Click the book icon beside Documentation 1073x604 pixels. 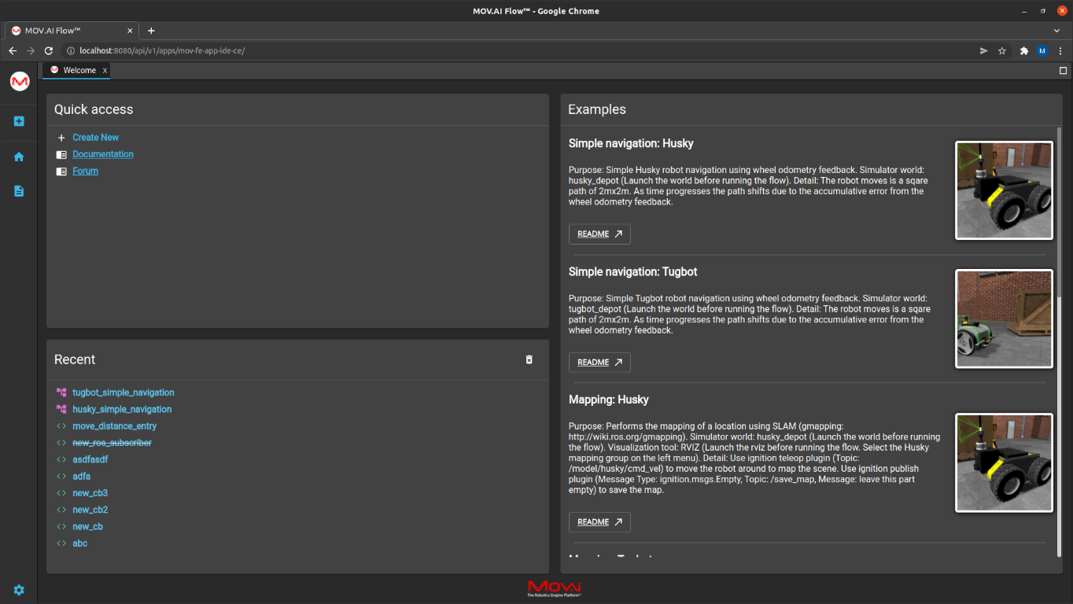coord(61,154)
